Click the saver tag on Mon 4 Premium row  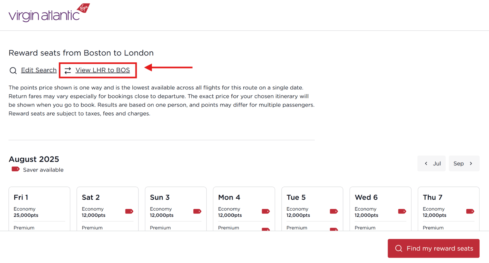266,229
